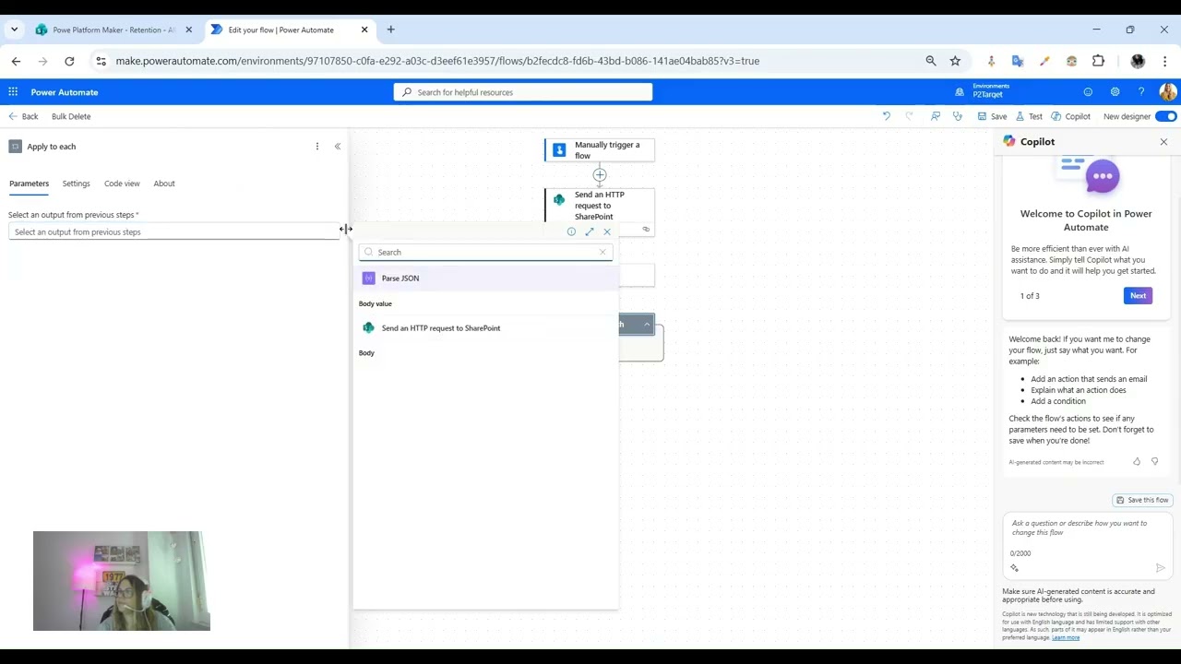Open Copilot prompt sparkle suggestions icon
The width and height of the screenshot is (1181, 664).
pos(1014,568)
